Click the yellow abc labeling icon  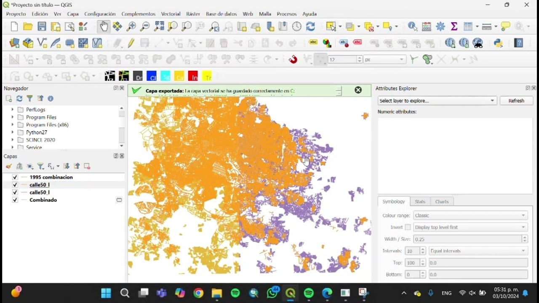pos(313,43)
